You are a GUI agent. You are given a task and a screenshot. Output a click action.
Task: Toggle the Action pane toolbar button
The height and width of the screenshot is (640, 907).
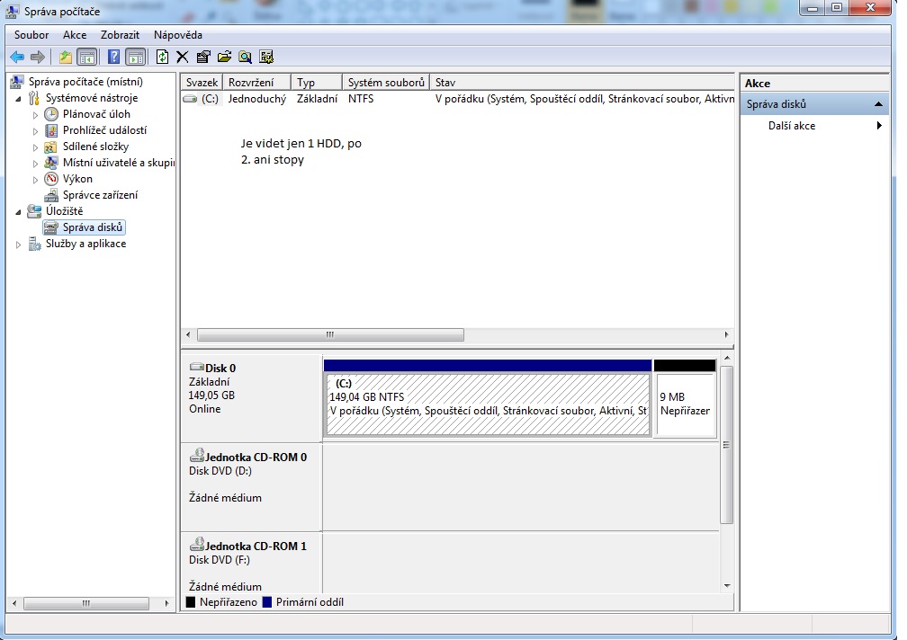pyautogui.click(x=135, y=57)
